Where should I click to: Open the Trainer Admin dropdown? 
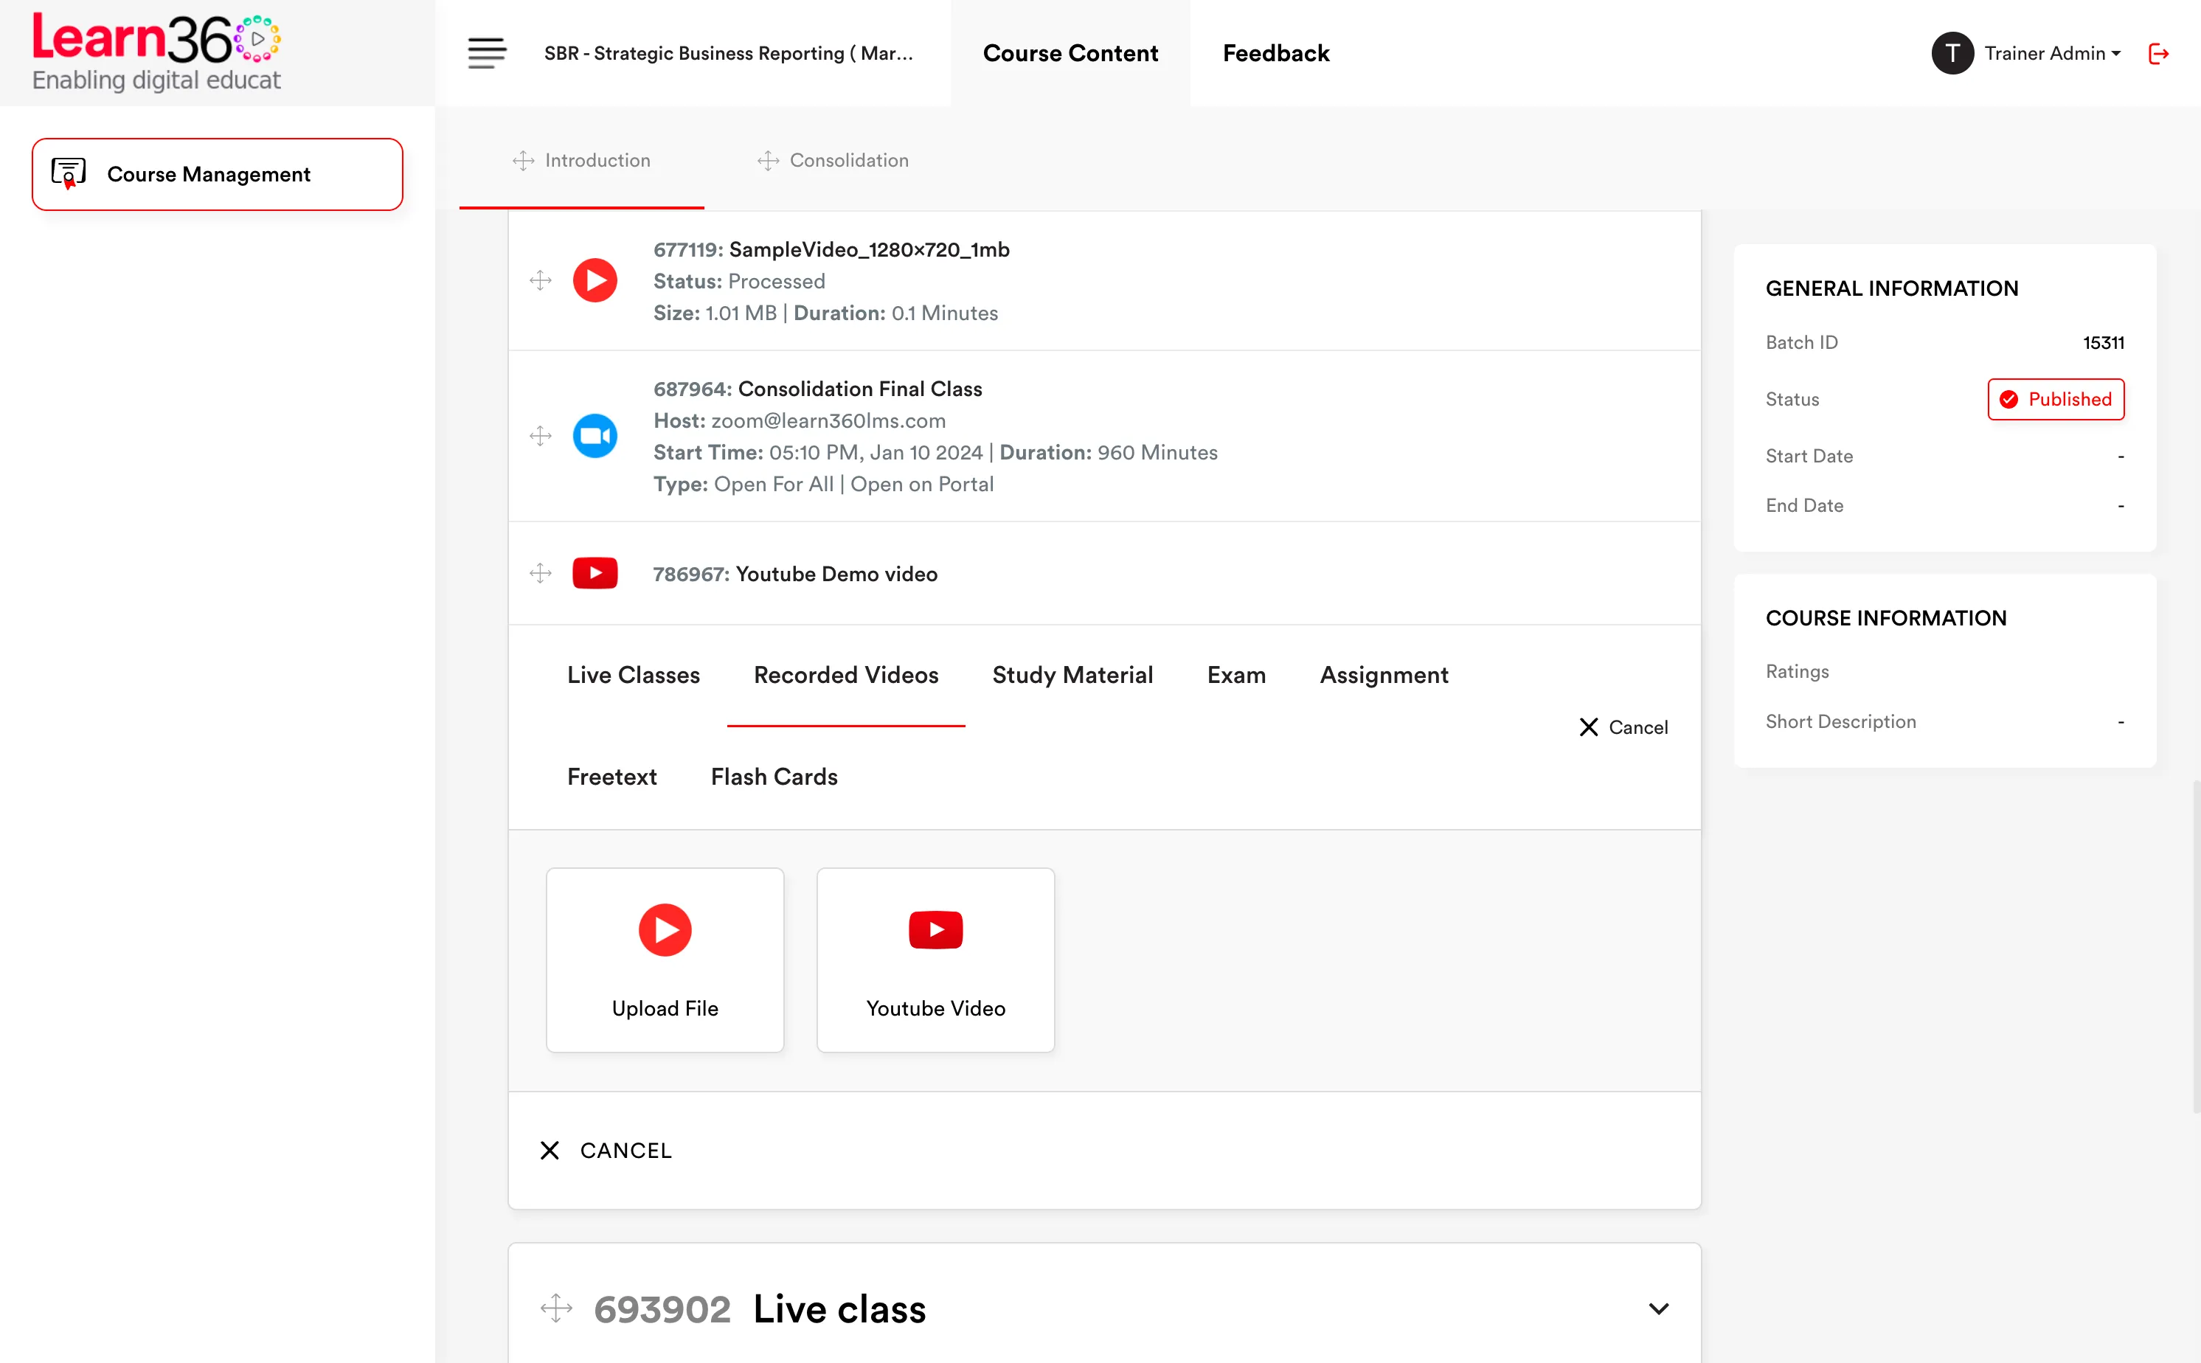[2052, 53]
